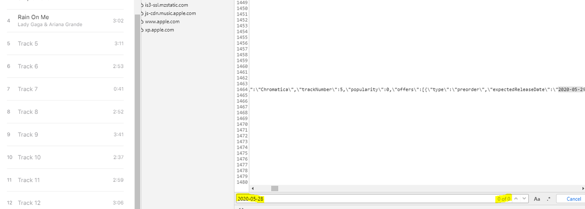Click line number 1449 in the gutter
This screenshot has width=585, height=209.
pyautogui.click(x=242, y=2)
